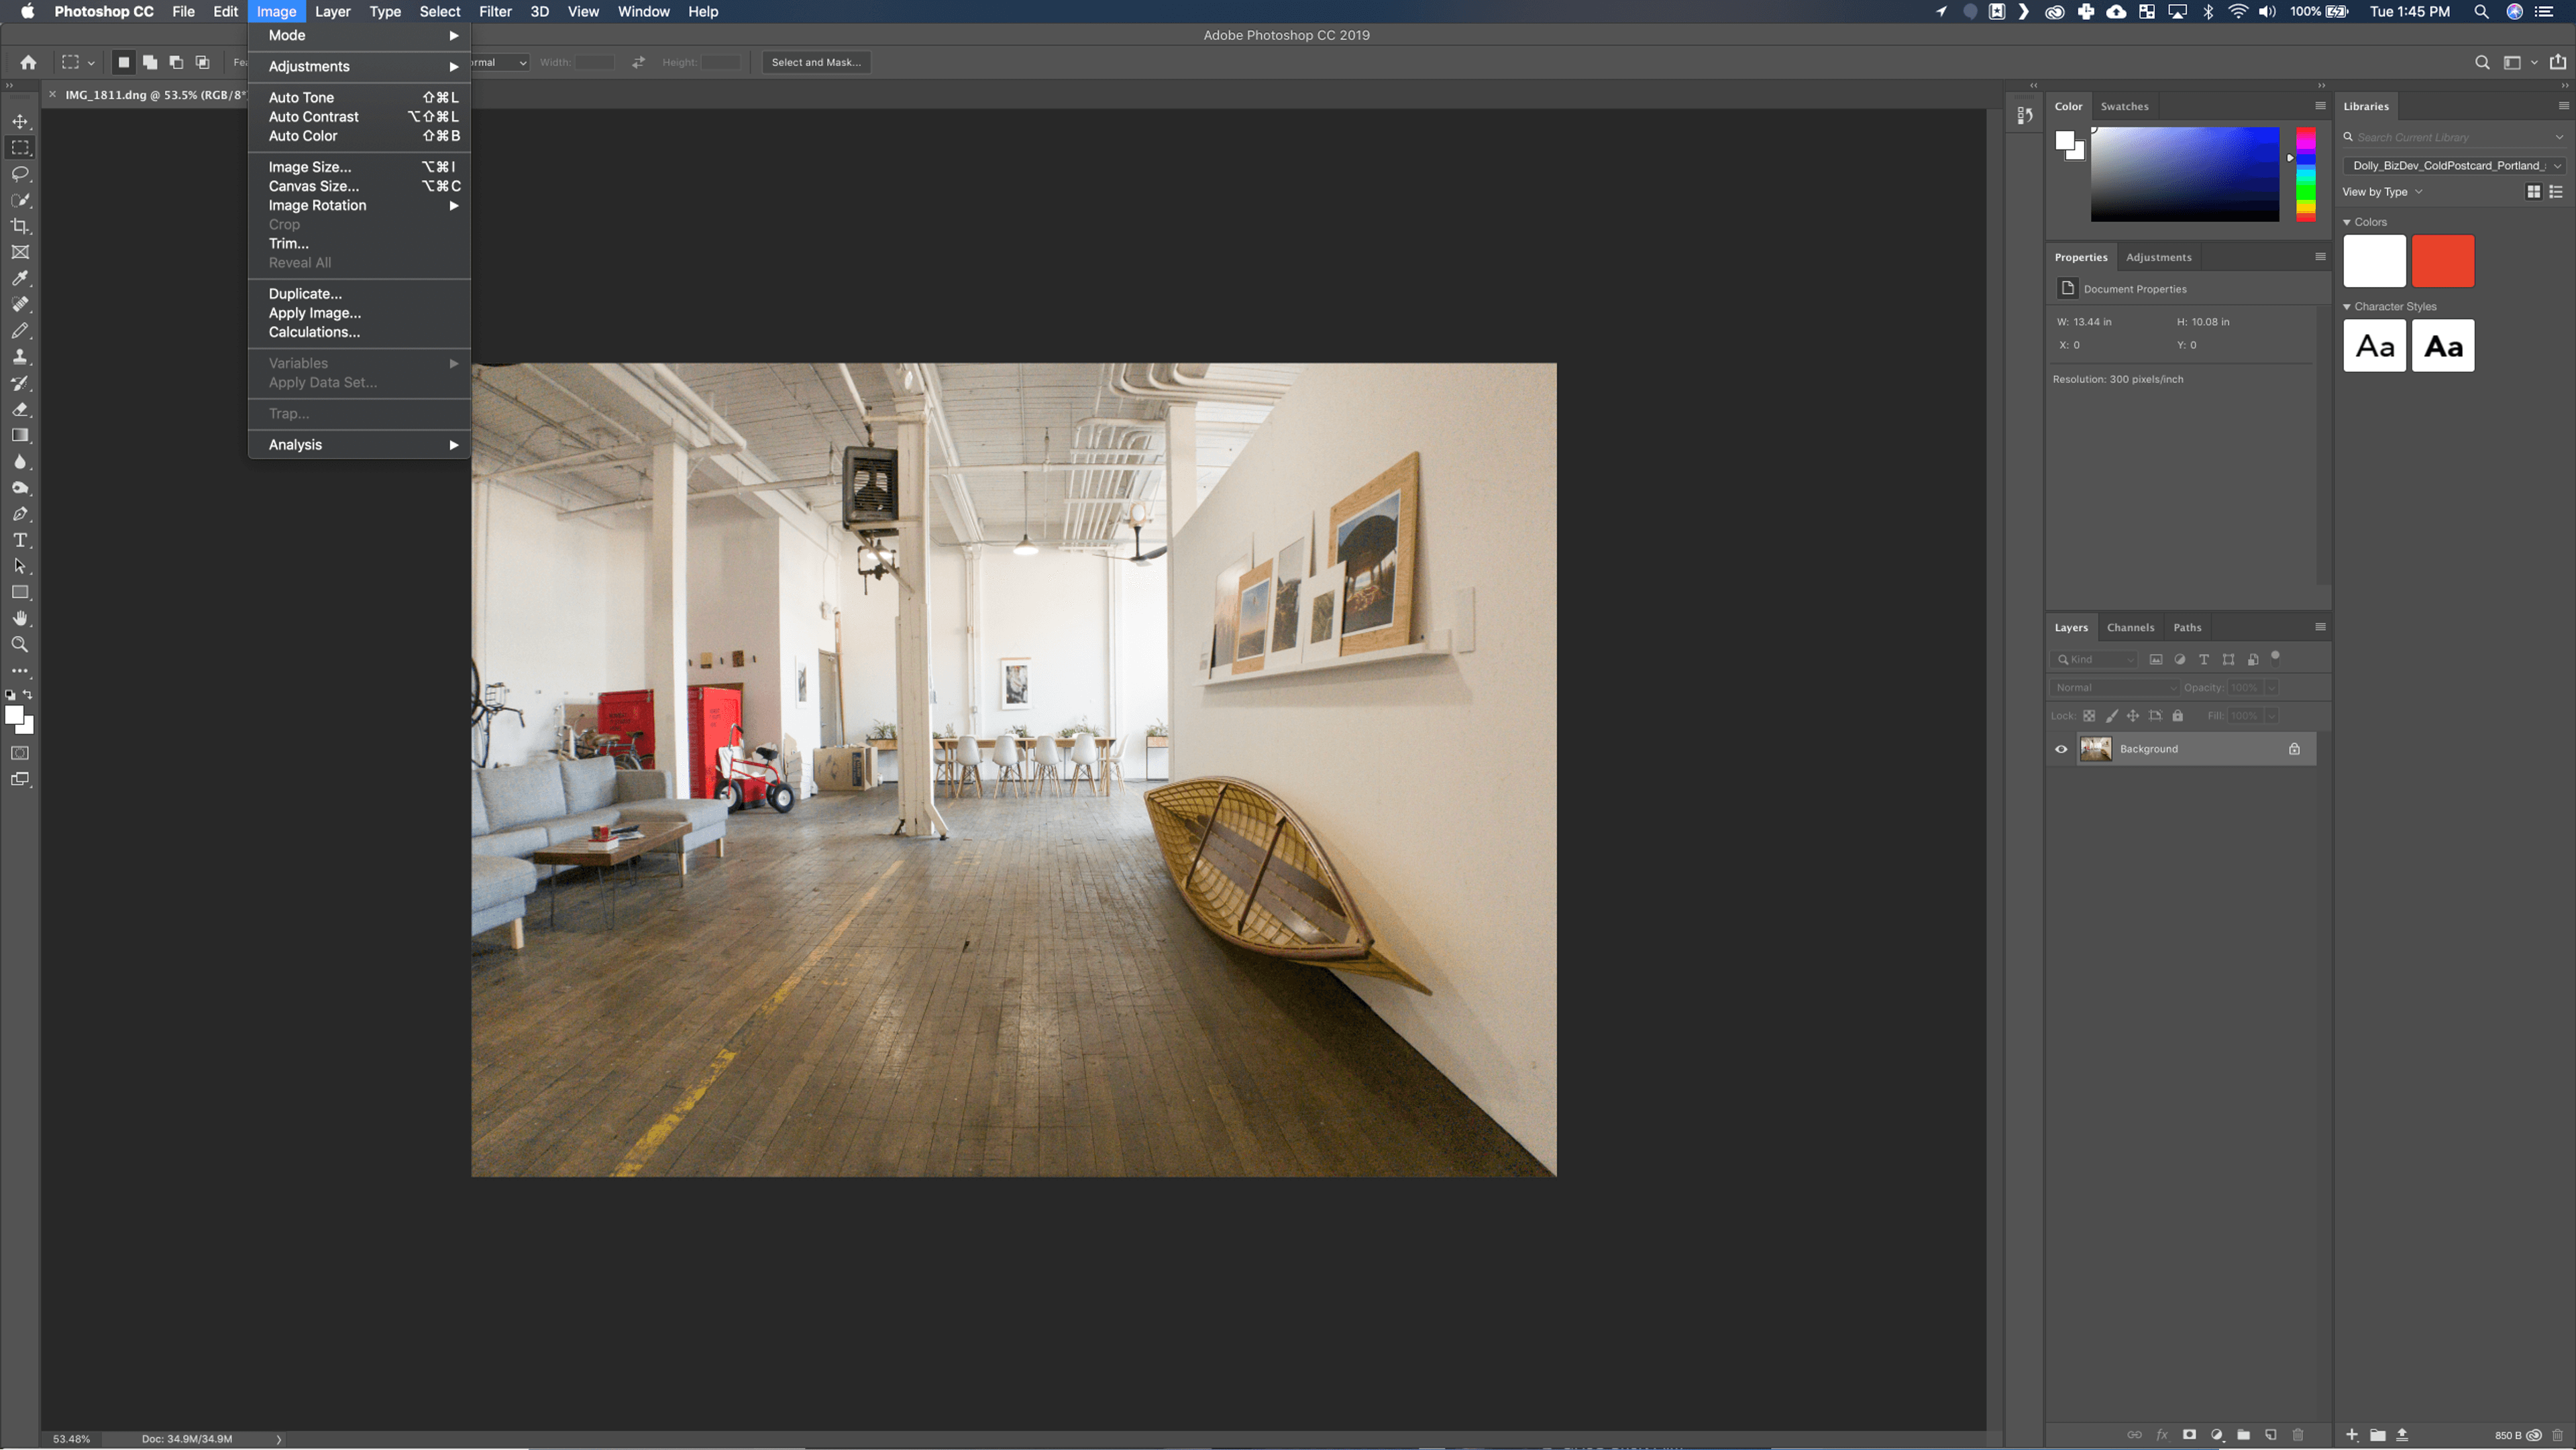Viewport: 2576px width, 1450px height.
Task: Switch to the Channels tab
Action: 2130,628
